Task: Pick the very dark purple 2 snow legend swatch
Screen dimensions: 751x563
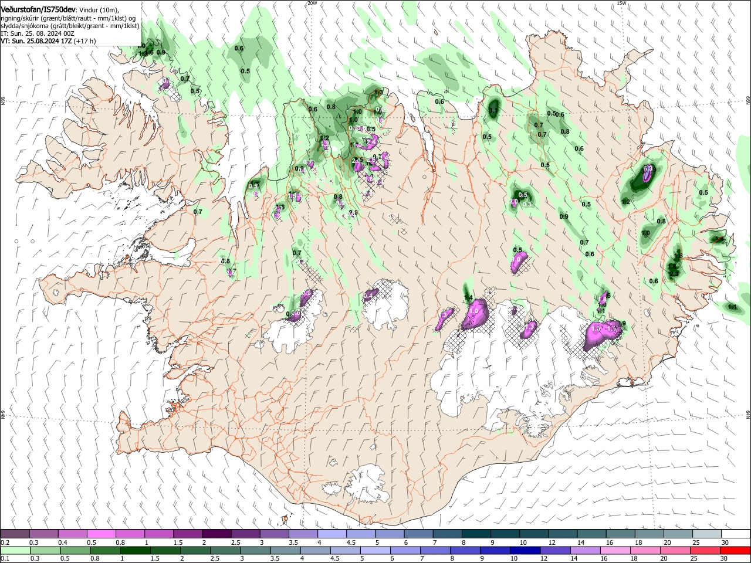Action: (216, 534)
